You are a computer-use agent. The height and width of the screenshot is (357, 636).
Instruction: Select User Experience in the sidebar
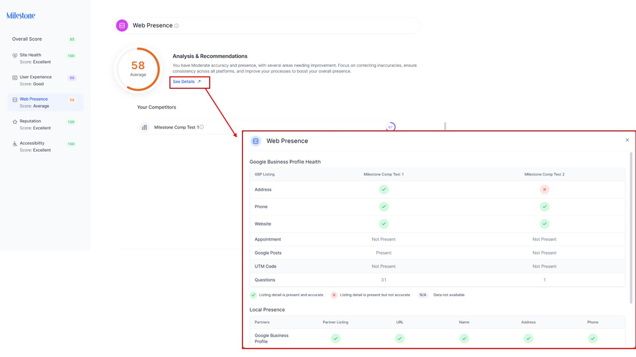45,80
